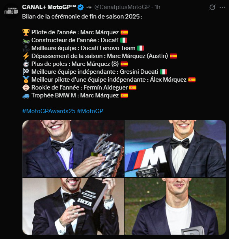Click the trophy emoji before Pilote de l'année
Image resolution: width=229 pixels, height=239 pixels.
(x=26, y=32)
